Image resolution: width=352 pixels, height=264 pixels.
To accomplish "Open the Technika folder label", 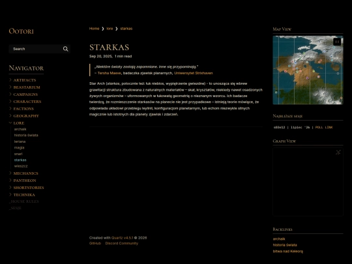I will point(24,195).
